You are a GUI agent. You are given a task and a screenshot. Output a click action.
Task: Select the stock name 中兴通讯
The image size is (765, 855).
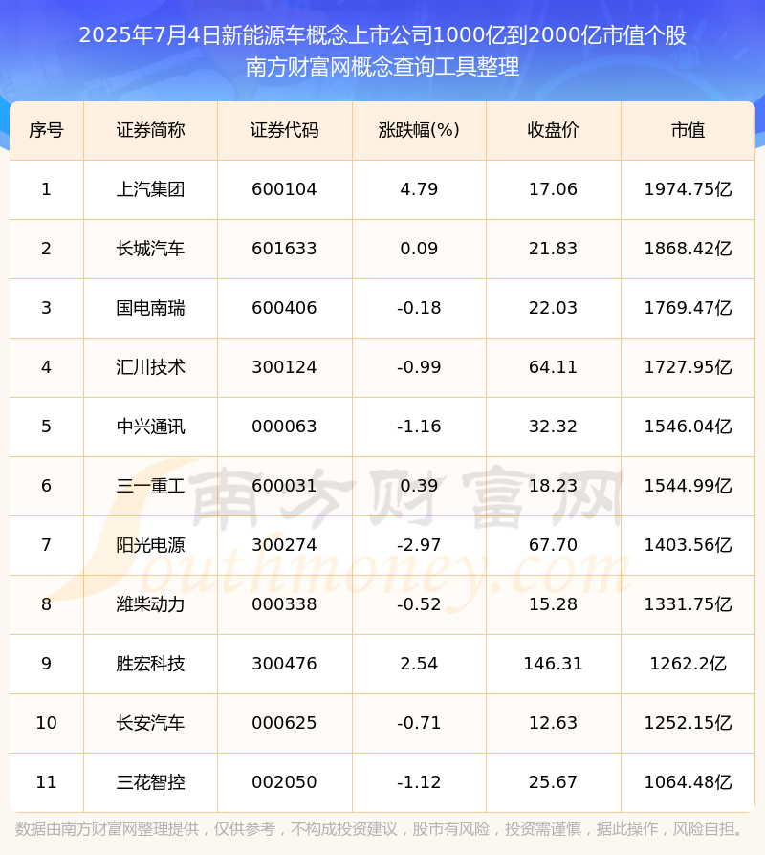coord(150,427)
